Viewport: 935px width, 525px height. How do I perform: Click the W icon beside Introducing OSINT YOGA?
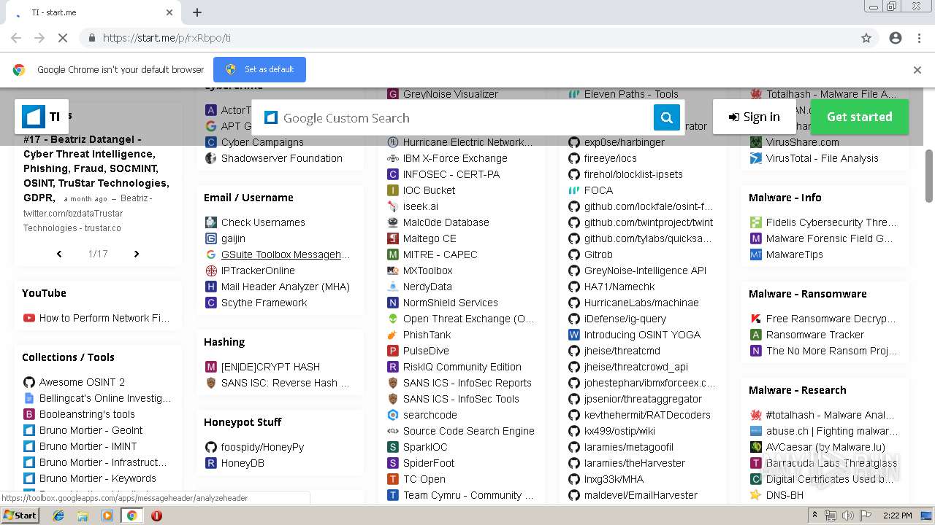pos(574,335)
